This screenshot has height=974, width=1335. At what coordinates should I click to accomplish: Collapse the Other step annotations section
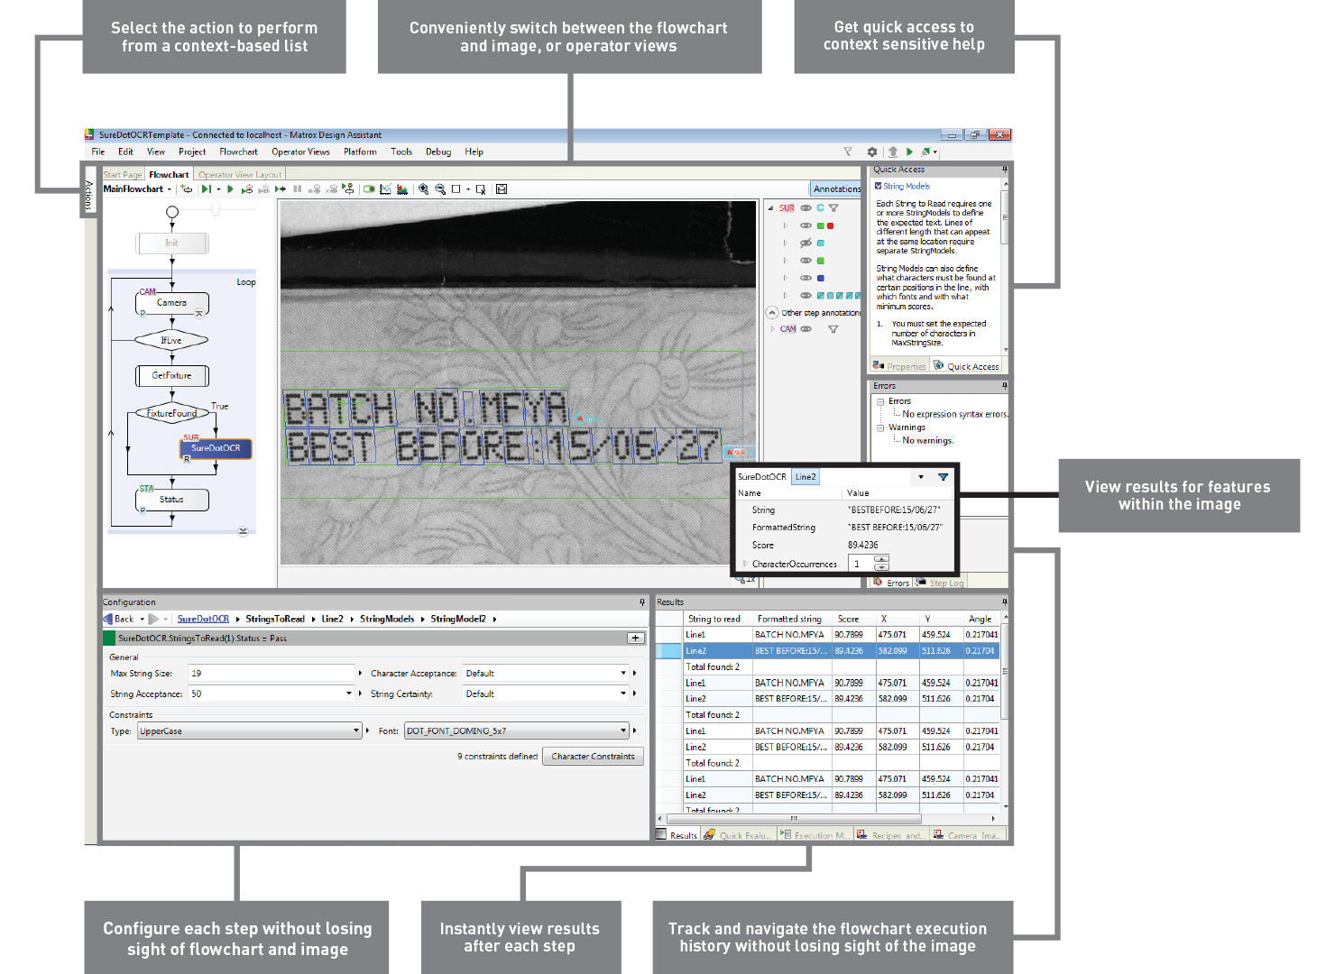pos(772,312)
